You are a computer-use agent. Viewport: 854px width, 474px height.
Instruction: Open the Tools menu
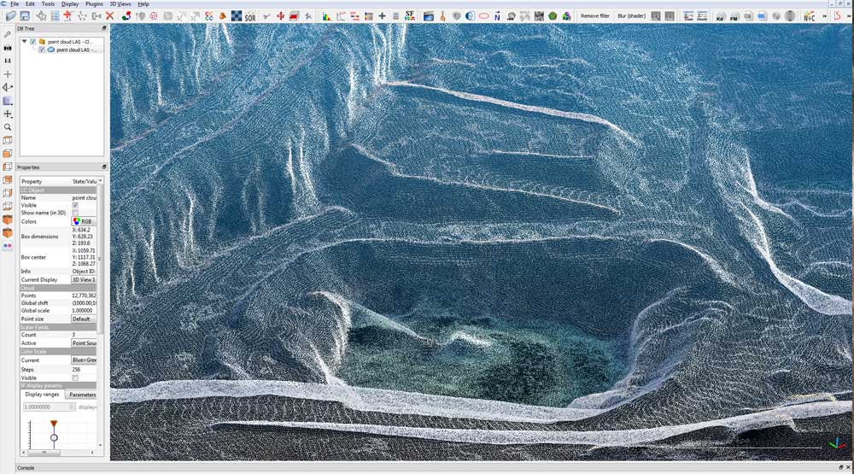point(48,3)
